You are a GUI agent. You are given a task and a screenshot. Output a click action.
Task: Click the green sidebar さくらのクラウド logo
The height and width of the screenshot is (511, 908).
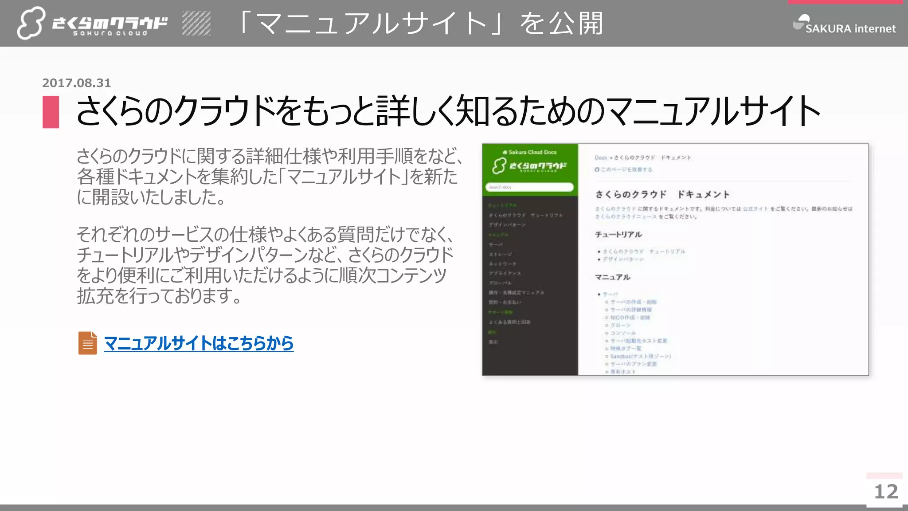(529, 166)
